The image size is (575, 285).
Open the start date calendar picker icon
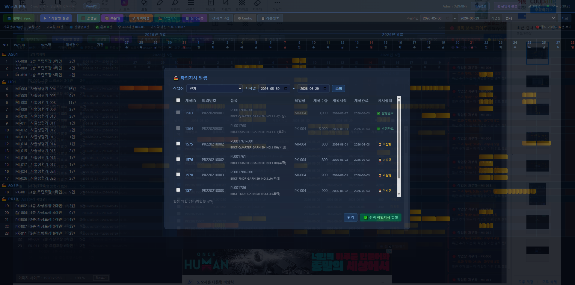click(286, 89)
